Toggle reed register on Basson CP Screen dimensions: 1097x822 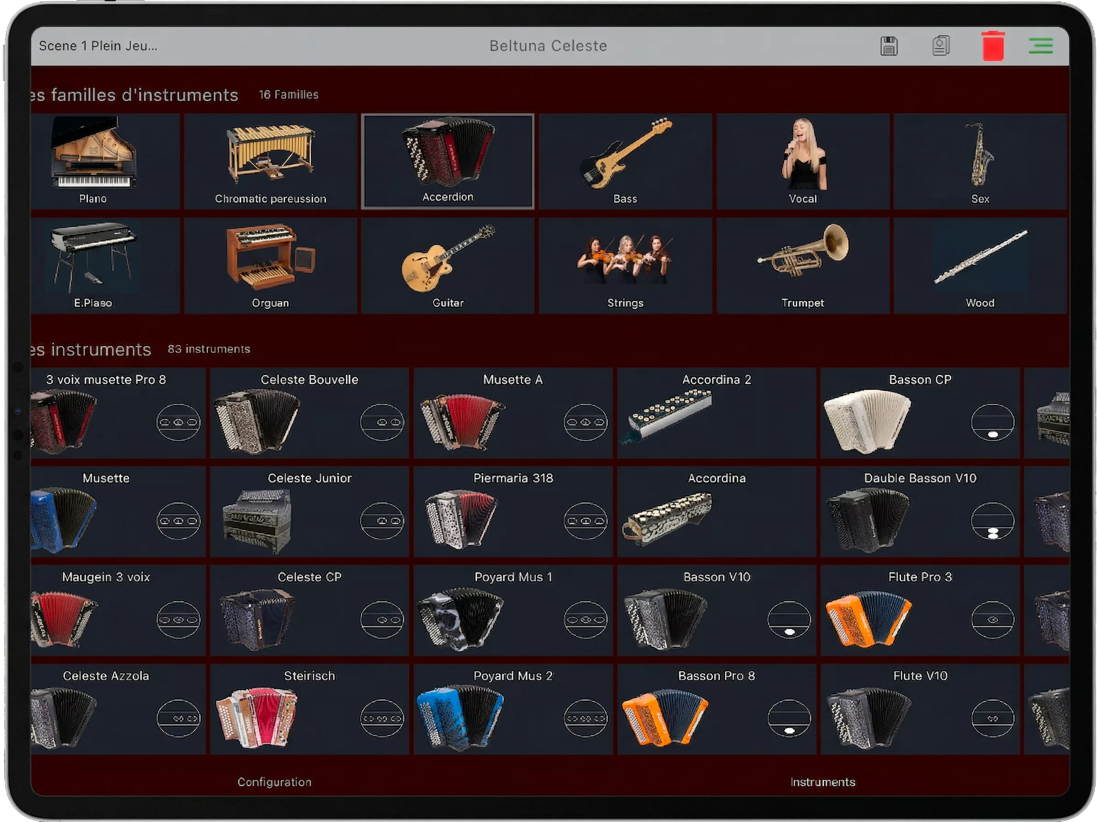click(x=992, y=422)
